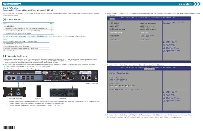This screenshot has height=131, width=203.
Task: Click the System Language label in BIOS
Action: pos(116,32)
